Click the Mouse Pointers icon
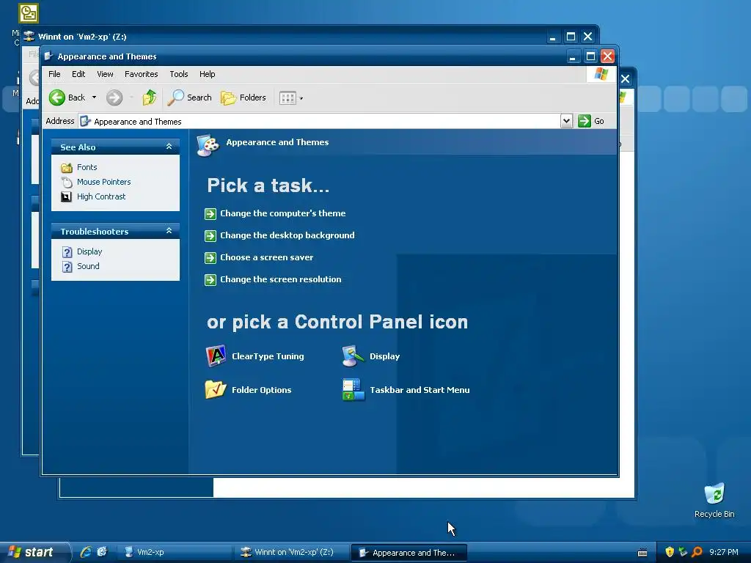Image resolution: width=751 pixels, height=563 pixels. [67, 182]
